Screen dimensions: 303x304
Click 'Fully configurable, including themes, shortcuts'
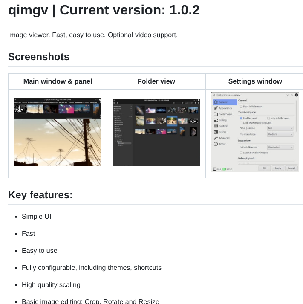coord(92,268)
